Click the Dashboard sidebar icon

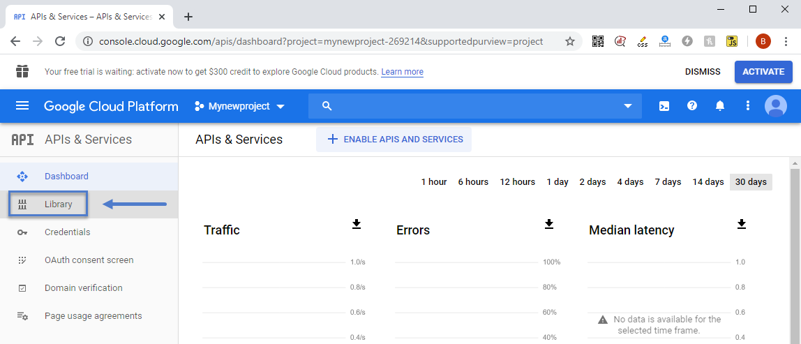(x=22, y=177)
